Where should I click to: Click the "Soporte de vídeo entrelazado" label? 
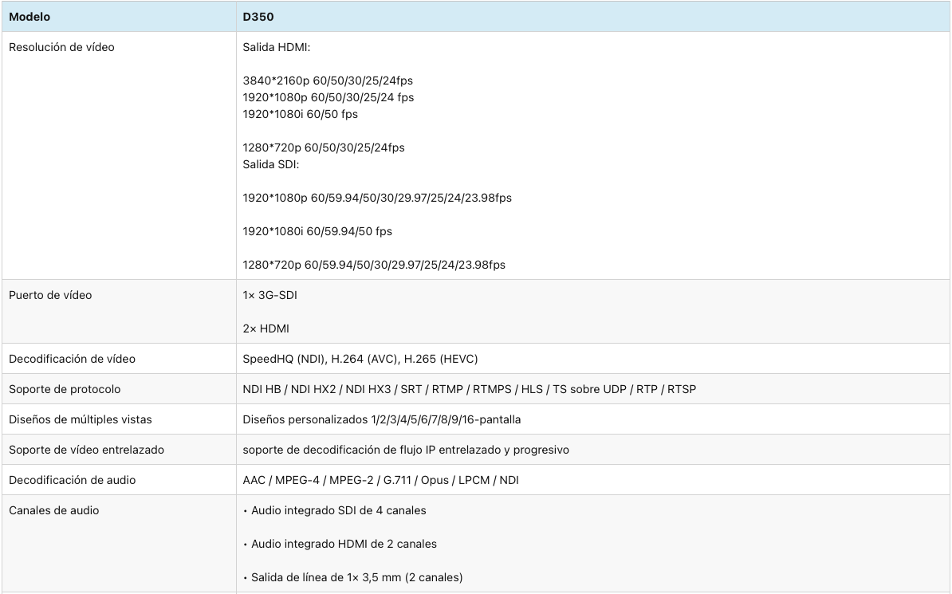click(86, 450)
